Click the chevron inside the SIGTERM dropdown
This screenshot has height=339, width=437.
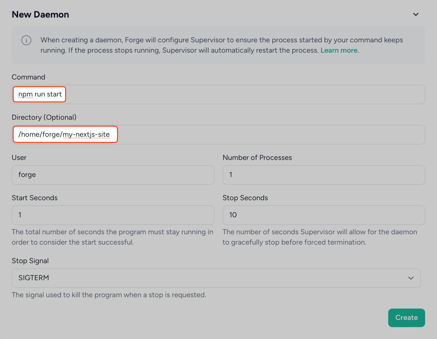tap(410, 278)
